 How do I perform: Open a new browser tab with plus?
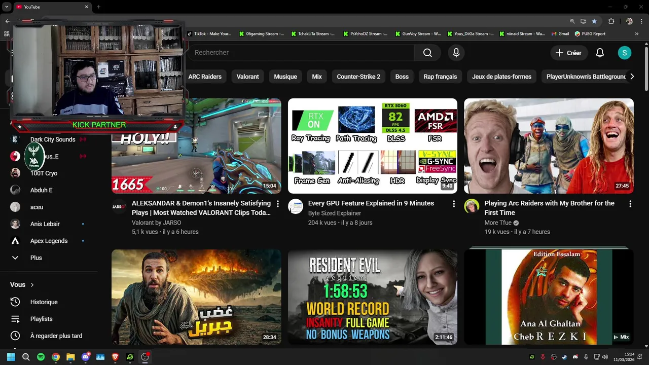pyautogui.click(x=98, y=7)
